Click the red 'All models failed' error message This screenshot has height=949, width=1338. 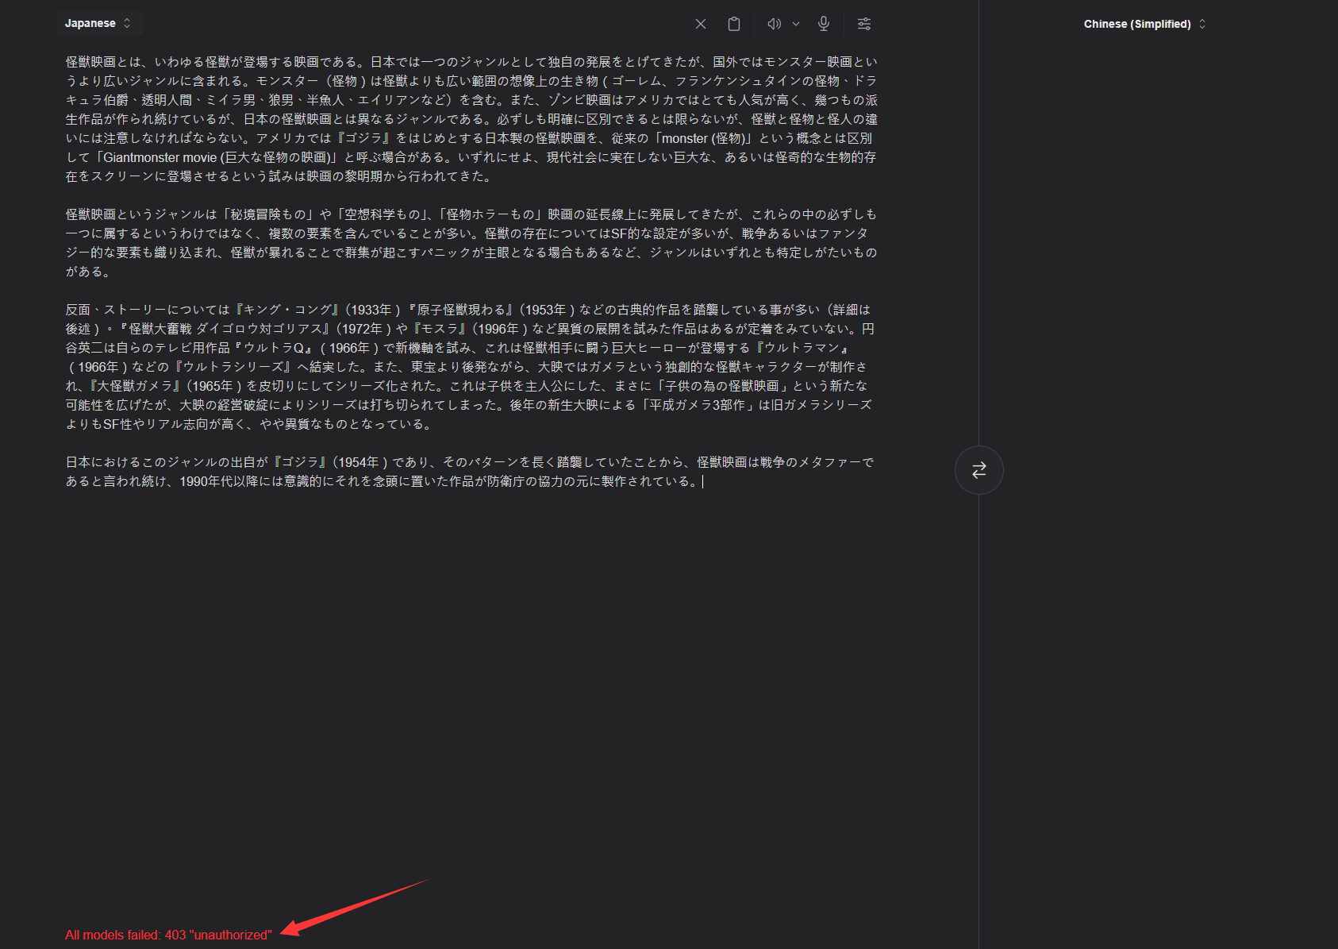click(x=168, y=935)
